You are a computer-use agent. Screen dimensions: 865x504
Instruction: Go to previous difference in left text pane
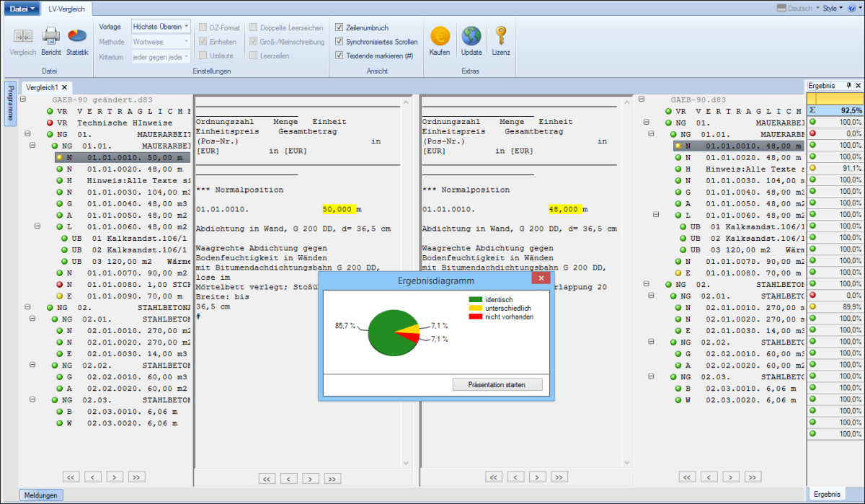pos(288,479)
